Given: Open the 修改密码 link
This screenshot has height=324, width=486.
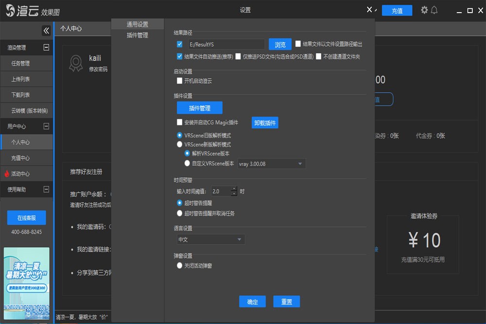Looking at the screenshot, I should coord(98,68).
